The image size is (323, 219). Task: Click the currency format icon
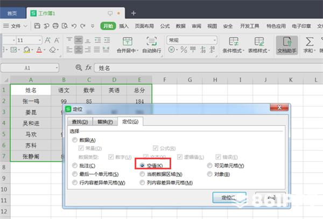pos(171,50)
